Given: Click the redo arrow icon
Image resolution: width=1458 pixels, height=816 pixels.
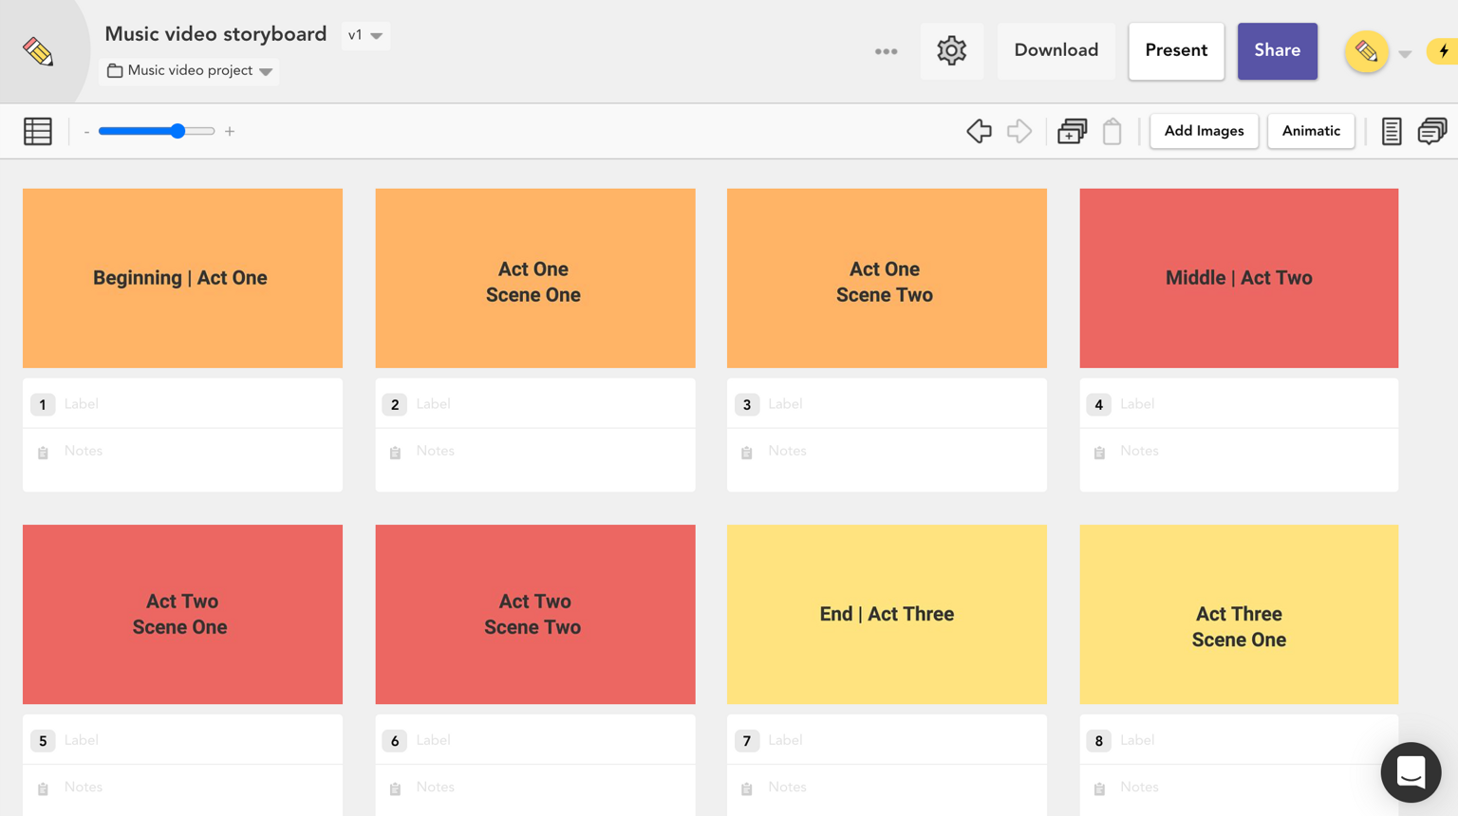Looking at the screenshot, I should click(x=1019, y=131).
